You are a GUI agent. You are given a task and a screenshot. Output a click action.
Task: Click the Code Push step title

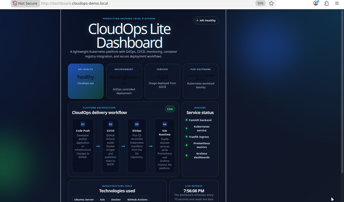tap(83, 131)
